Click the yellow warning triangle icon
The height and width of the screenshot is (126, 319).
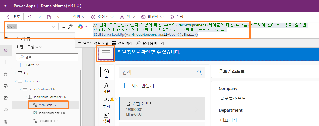click(x=112, y=99)
